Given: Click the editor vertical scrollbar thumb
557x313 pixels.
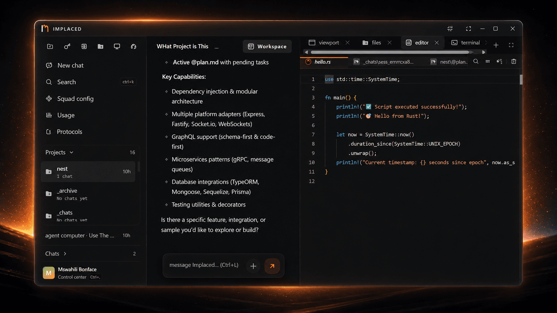Looking at the screenshot, I should coord(521,79).
